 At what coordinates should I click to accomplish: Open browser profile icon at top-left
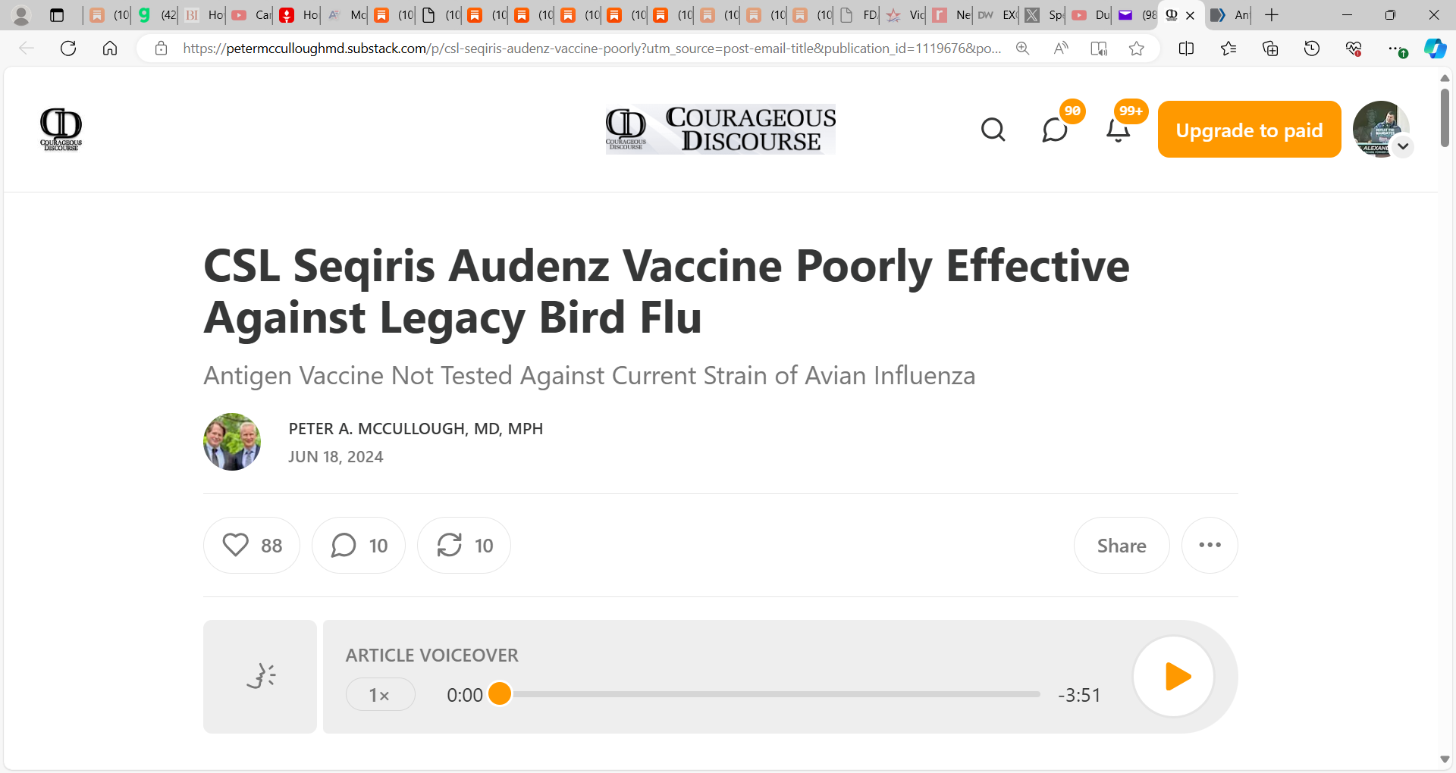(21, 15)
